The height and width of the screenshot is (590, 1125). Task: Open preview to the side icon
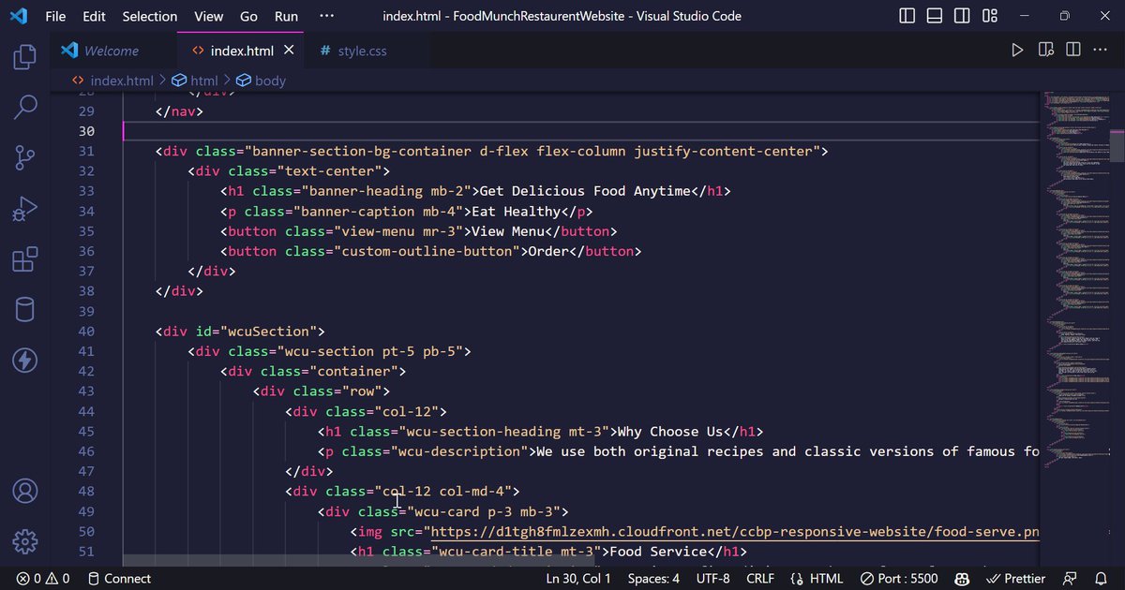coord(1046,51)
